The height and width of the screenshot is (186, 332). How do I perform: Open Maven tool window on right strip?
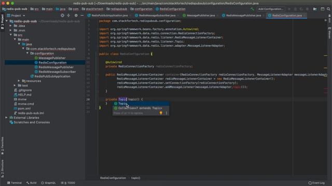point(329,33)
